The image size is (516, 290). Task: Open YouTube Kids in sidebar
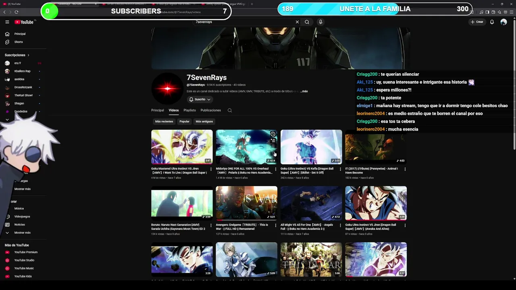click(23, 276)
